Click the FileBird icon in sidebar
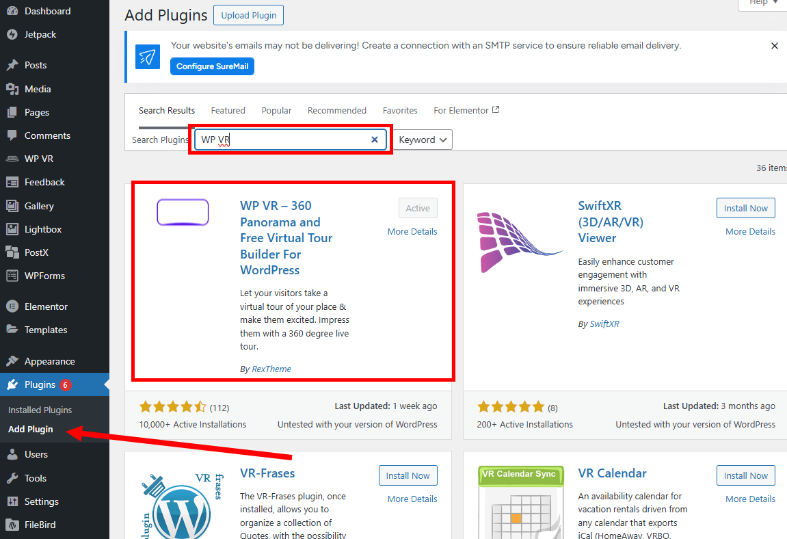787x539 pixels. click(x=12, y=525)
